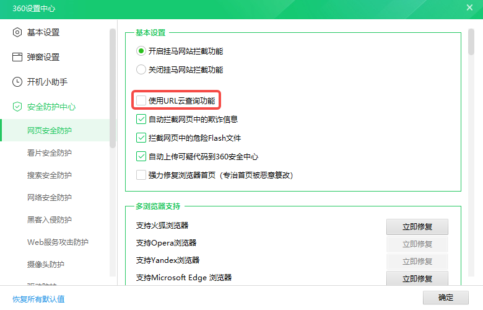Click the 多浏览器支持 section heading

[158, 206]
